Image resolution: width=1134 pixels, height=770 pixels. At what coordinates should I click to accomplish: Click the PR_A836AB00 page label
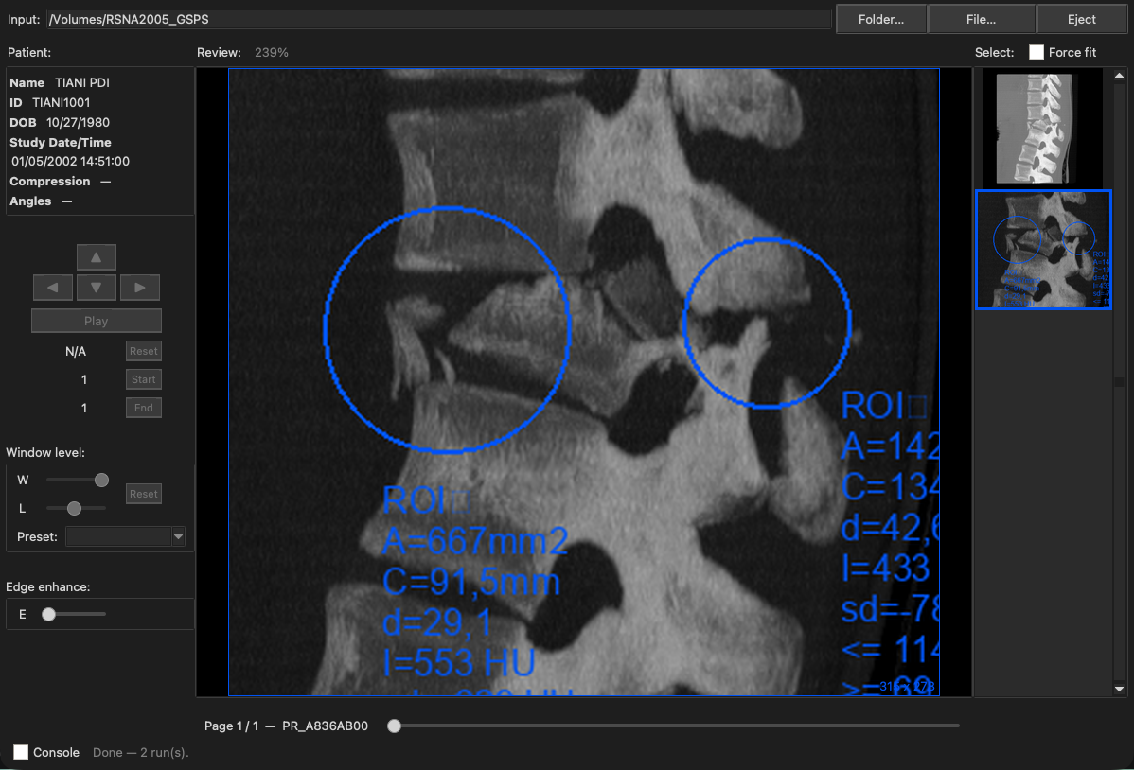click(x=325, y=726)
